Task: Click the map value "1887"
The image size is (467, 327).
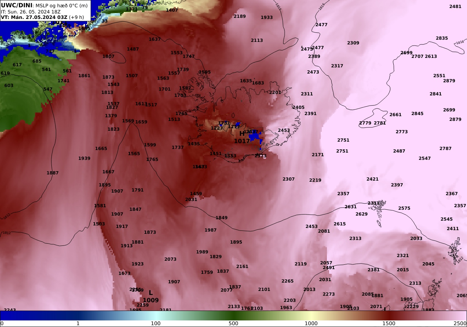Action: click(53, 173)
